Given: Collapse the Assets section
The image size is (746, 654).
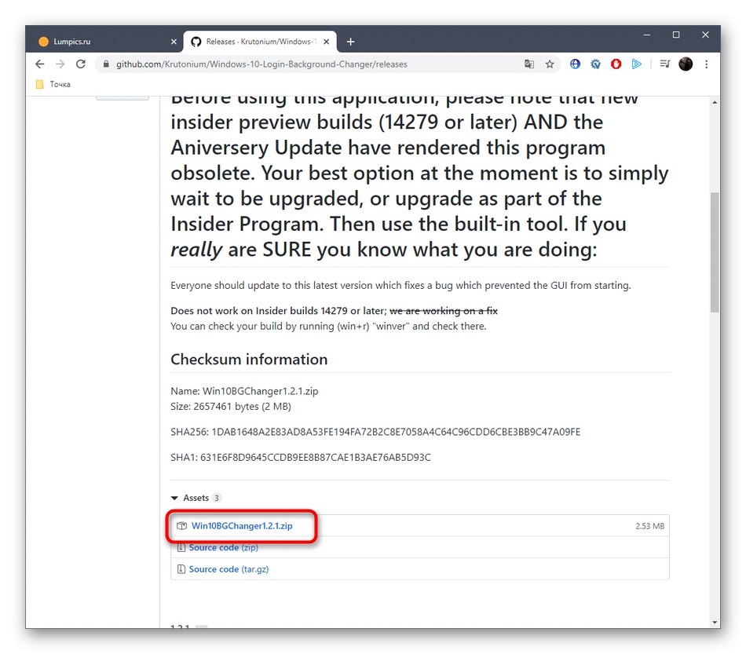Looking at the screenshot, I should point(176,497).
